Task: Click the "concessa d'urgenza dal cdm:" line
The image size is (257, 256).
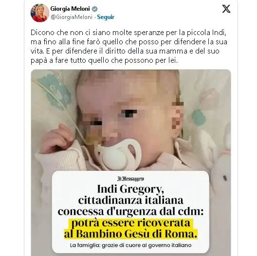Action: pyautogui.click(x=130, y=211)
